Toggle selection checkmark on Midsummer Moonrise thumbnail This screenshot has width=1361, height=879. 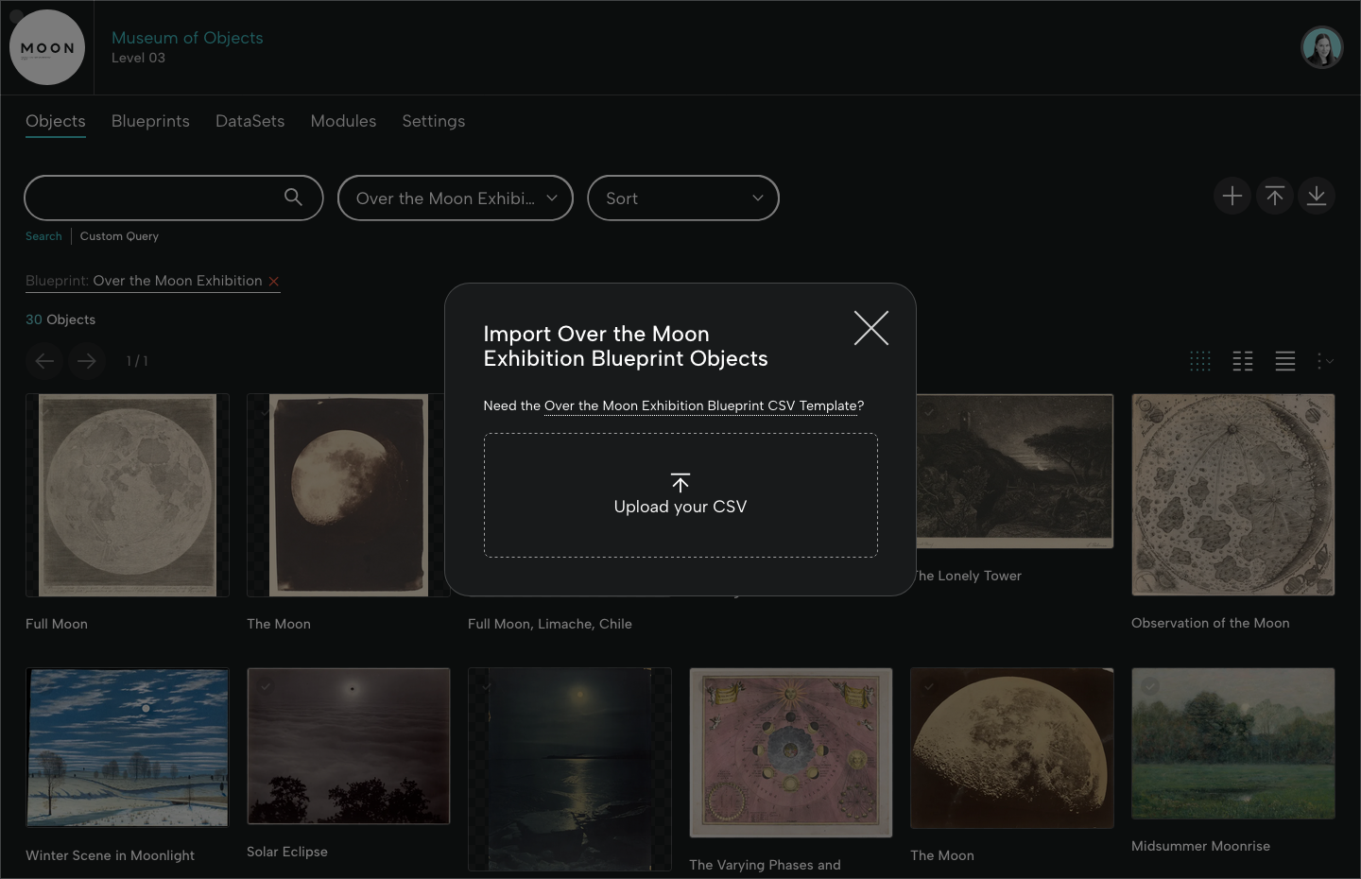tap(1150, 686)
